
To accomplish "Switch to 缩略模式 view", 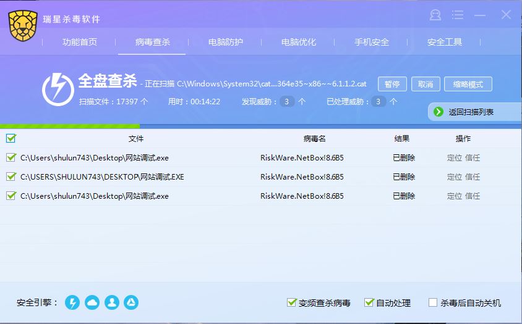I will coord(468,84).
